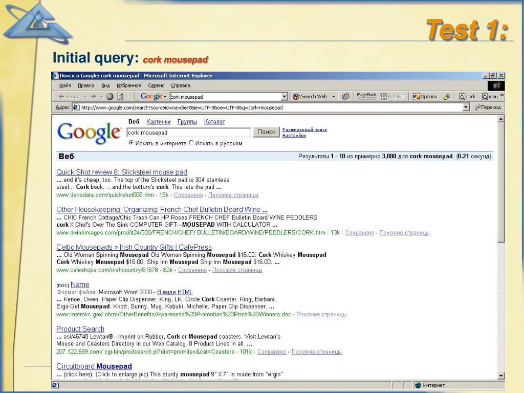The width and height of the screenshot is (524, 393).
Task: Expand the toolbar overflow chevron
Action: pos(501,96)
